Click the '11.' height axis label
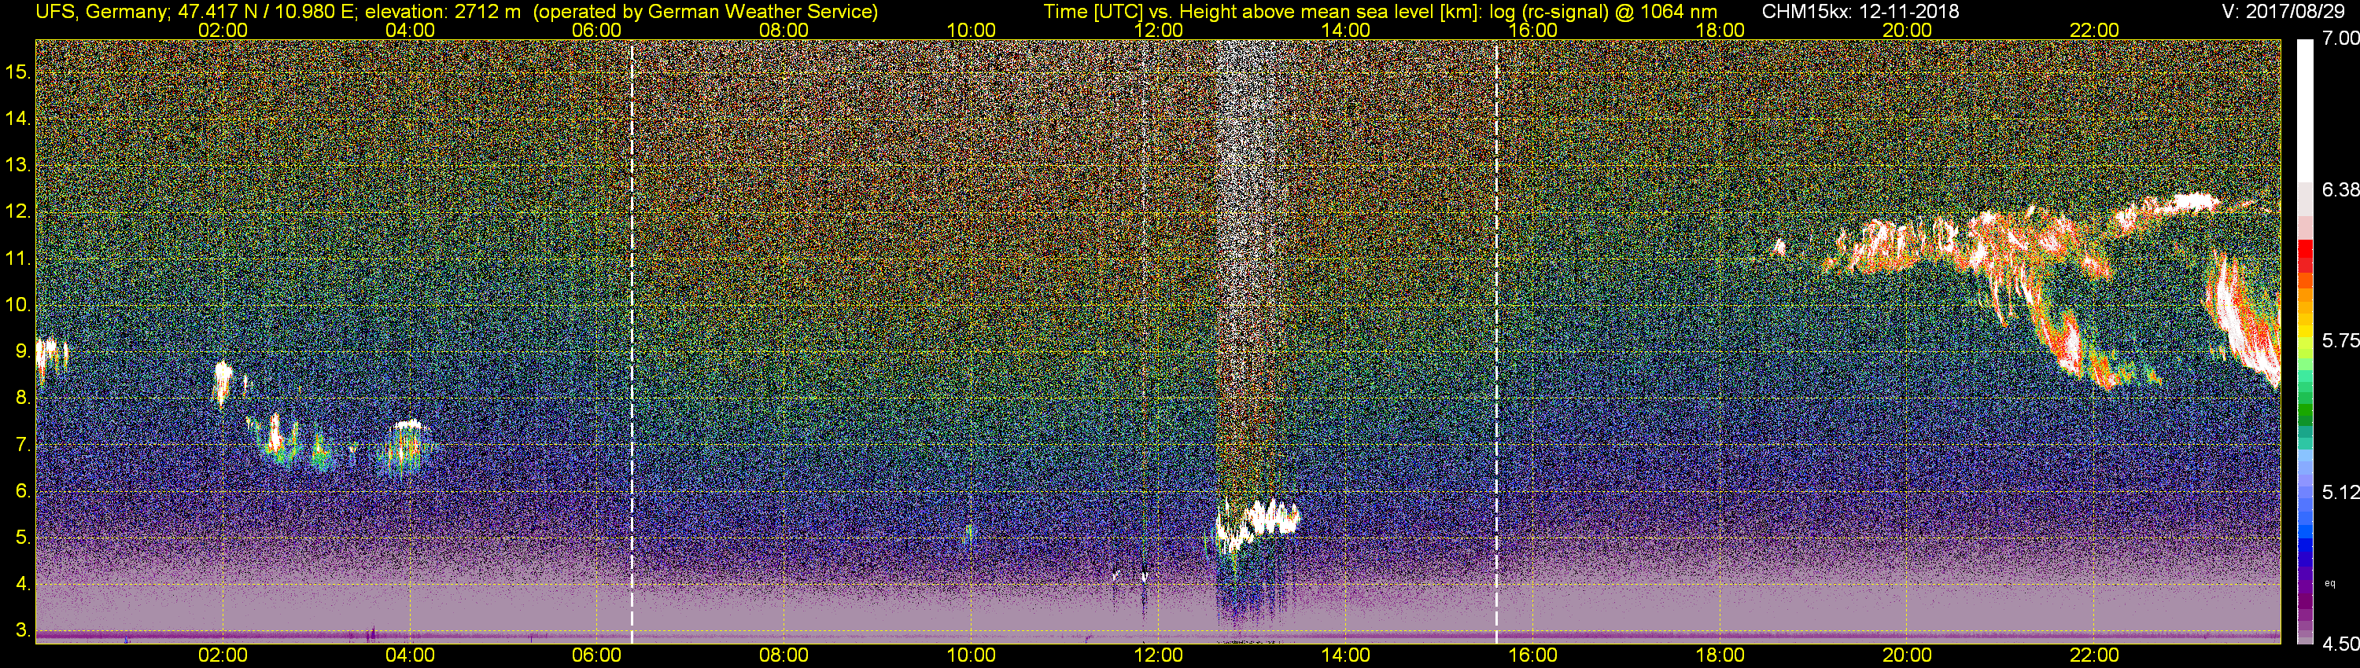 [x=18, y=258]
